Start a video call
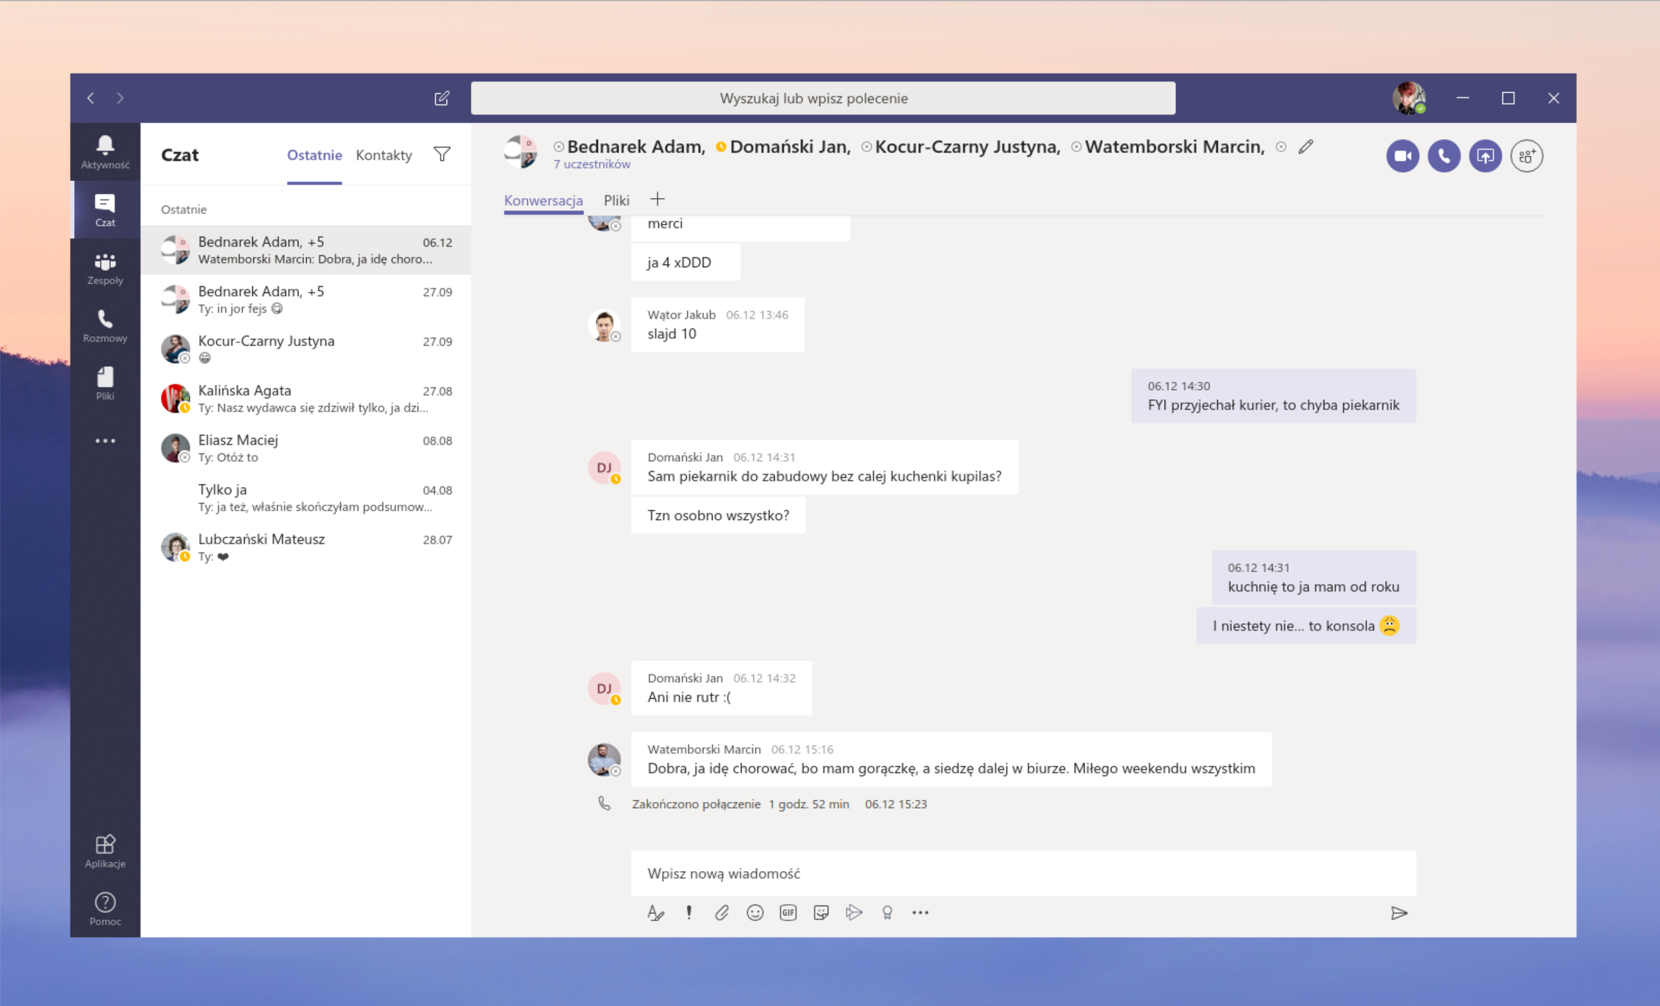The image size is (1660, 1006). coord(1402,156)
